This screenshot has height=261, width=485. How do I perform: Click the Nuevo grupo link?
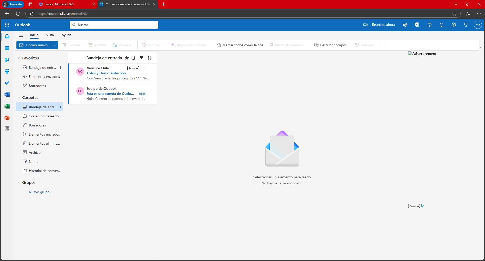click(39, 192)
